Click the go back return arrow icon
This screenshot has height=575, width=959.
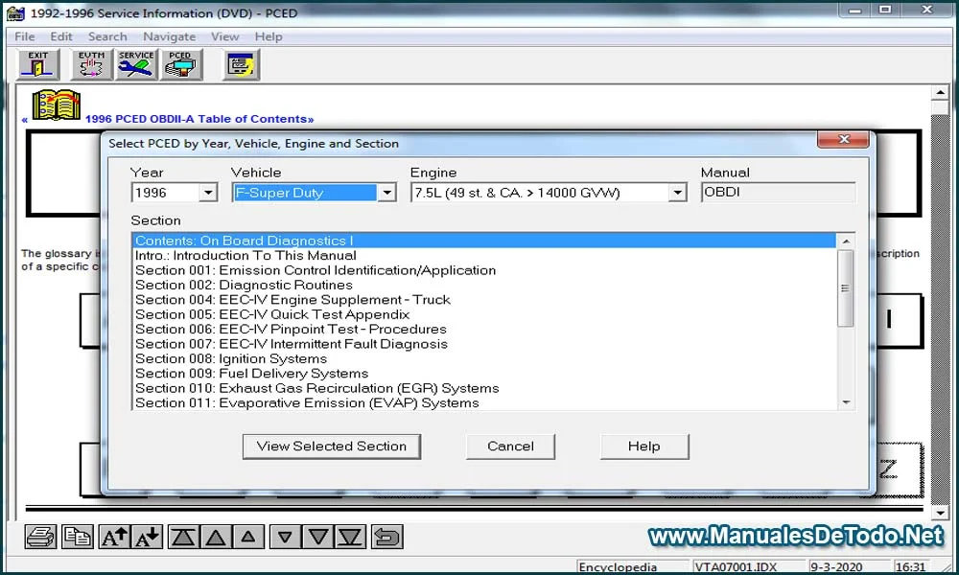coord(387,537)
